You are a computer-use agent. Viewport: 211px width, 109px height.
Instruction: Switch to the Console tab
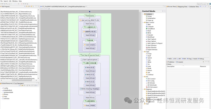coord(180,62)
